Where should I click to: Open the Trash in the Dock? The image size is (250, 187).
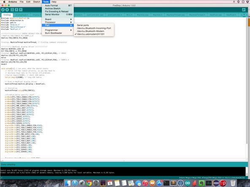coord(233,183)
